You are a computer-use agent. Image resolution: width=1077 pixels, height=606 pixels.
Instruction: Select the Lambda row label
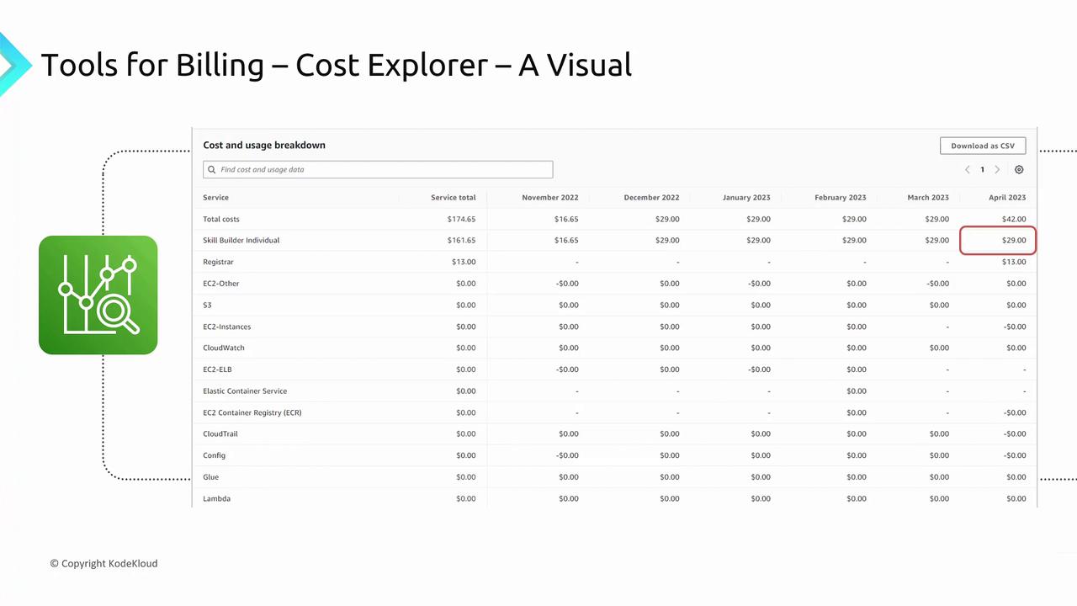pyautogui.click(x=217, y=498)
